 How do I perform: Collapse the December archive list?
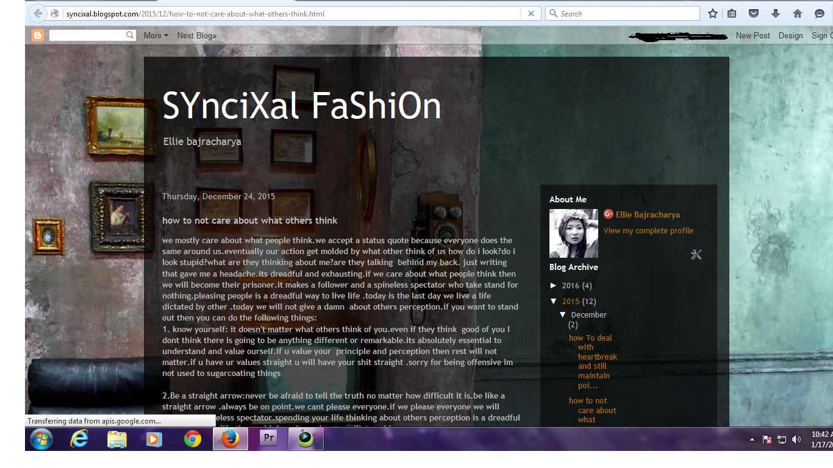click(563, 314)
